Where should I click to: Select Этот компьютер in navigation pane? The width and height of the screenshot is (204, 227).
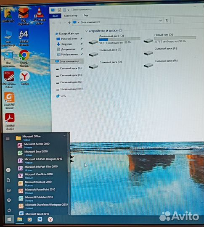pyautogui.click(x=68, y=61)
